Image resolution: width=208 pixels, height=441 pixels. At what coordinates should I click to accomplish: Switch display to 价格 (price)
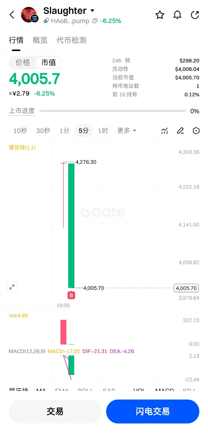(23, 63)
